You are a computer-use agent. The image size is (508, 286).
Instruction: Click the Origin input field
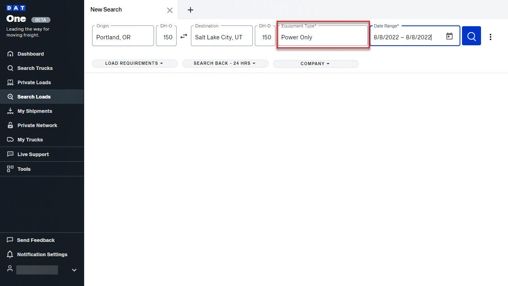(123, 37)
